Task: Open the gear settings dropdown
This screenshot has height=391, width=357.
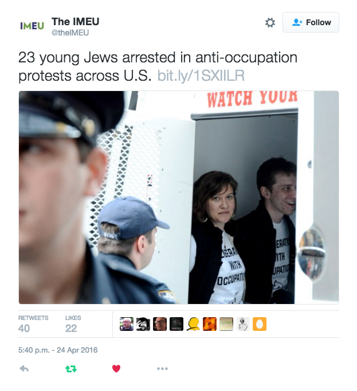Action: coord(270,22)
